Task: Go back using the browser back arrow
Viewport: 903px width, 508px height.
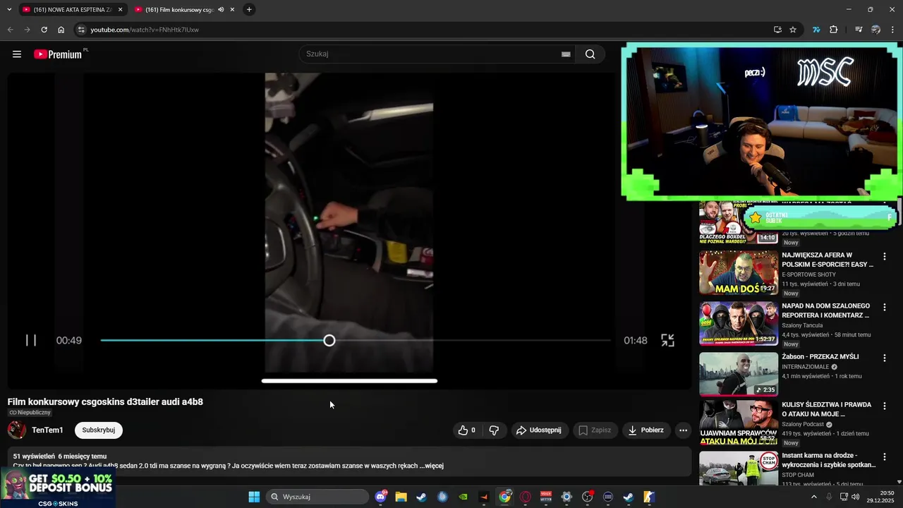Action: point(10,30)
